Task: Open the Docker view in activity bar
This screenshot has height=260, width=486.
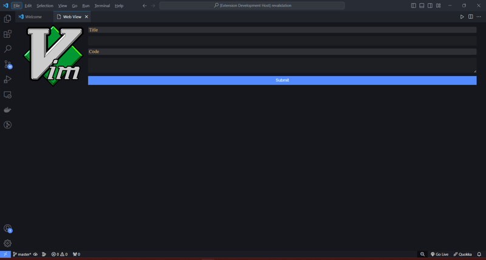Action: click(x=7, y=110)
